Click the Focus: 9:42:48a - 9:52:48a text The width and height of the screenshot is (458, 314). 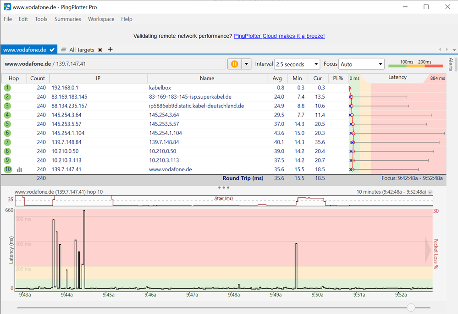click(x=412, y=178)
